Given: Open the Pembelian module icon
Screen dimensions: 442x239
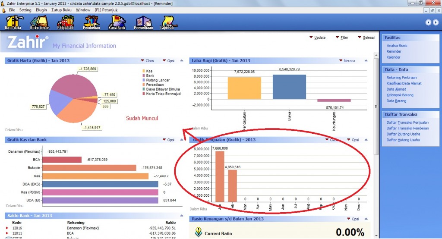Looking at the screenshot, I should click(x=91, y=22).
